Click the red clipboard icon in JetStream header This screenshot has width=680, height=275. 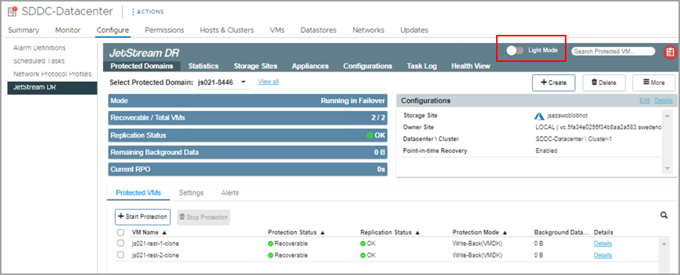[670, 52]
